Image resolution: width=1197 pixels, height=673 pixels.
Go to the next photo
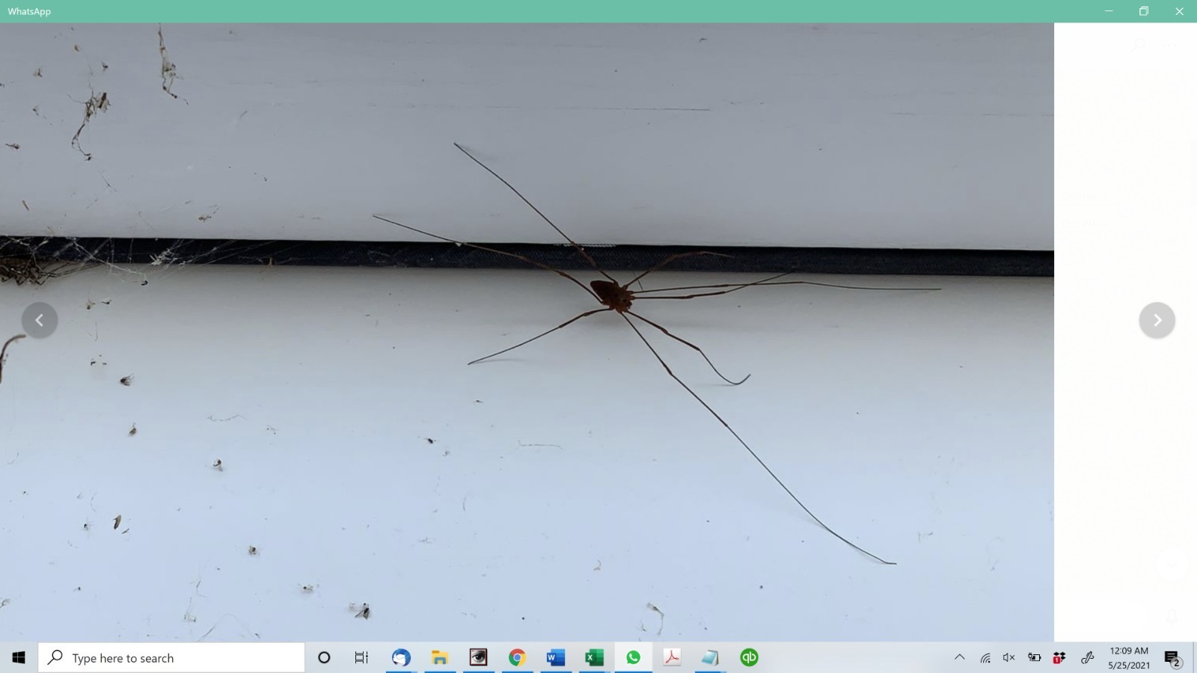click(x=1157, y=320)
